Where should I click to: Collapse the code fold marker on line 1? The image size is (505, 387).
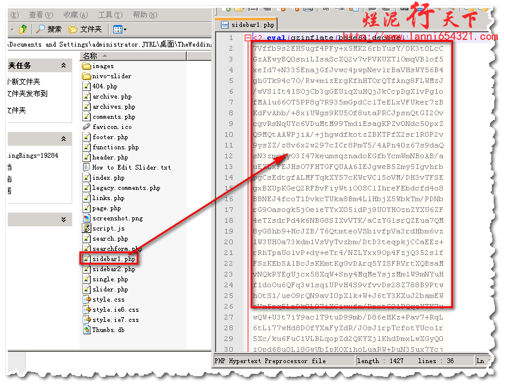click(248, 38)
